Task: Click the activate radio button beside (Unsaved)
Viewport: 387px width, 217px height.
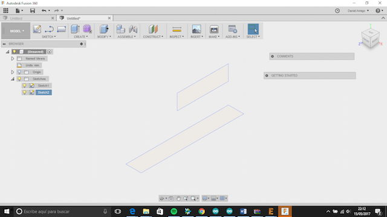Action: (x=50, y=52)
